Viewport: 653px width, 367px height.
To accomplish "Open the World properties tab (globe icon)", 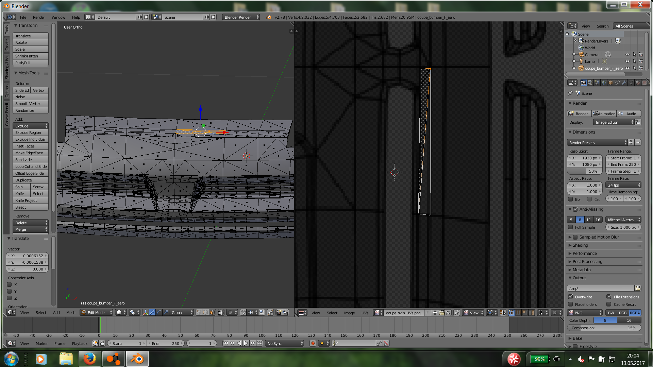I will [604, 83].
